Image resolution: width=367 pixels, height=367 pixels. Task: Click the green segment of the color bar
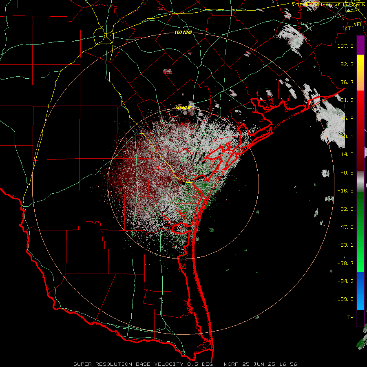tap(360, 232)
